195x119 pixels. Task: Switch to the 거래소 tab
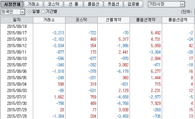click(34, 4)
